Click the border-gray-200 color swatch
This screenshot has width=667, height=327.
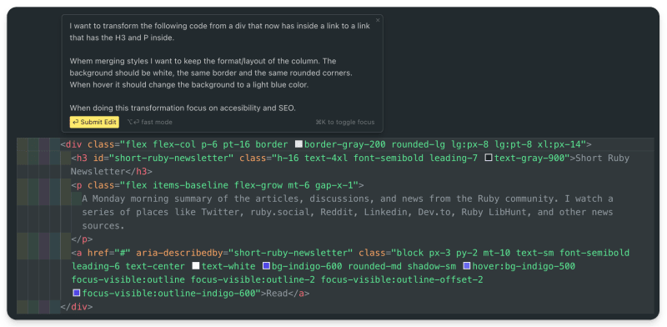click(x=299, y=144)
